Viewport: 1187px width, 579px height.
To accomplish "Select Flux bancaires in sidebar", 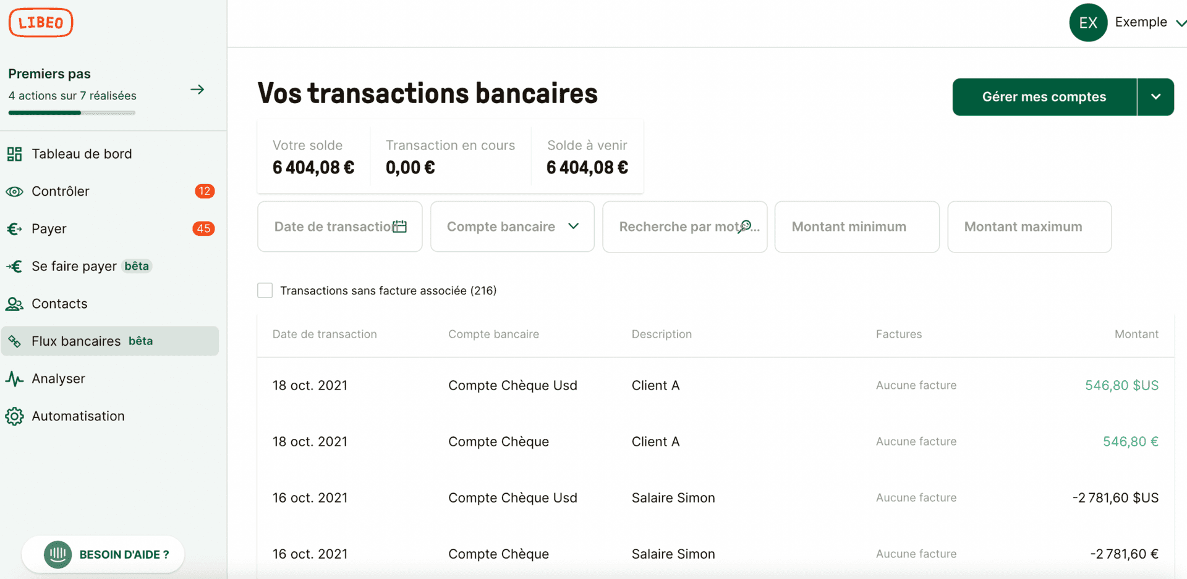I will pos(75,341).
